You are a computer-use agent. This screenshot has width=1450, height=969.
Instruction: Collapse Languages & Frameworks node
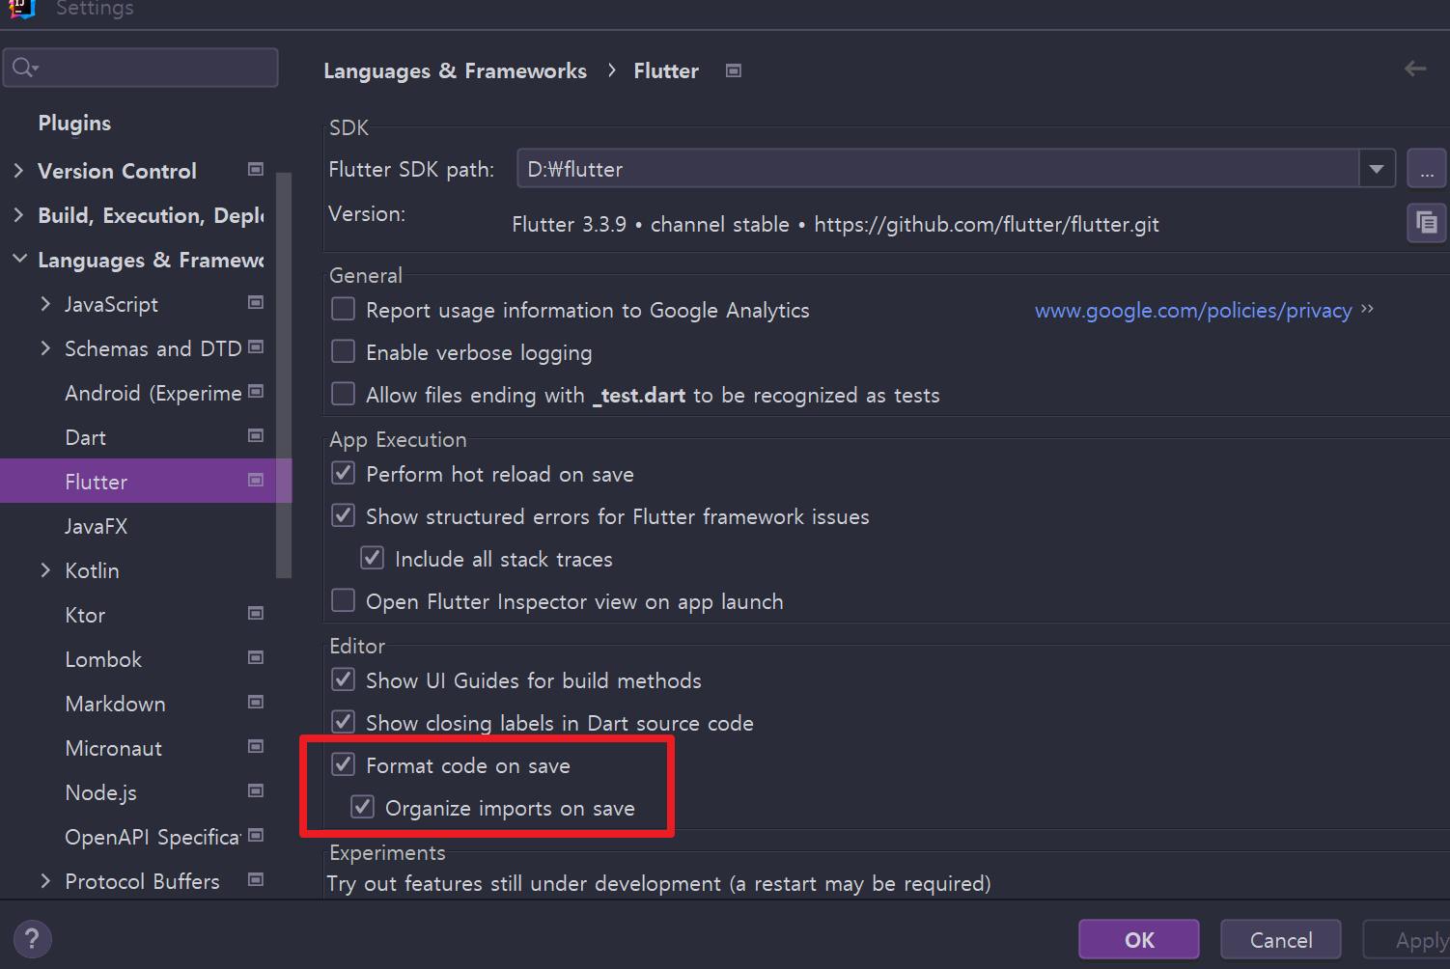click(x=18, y=260)
